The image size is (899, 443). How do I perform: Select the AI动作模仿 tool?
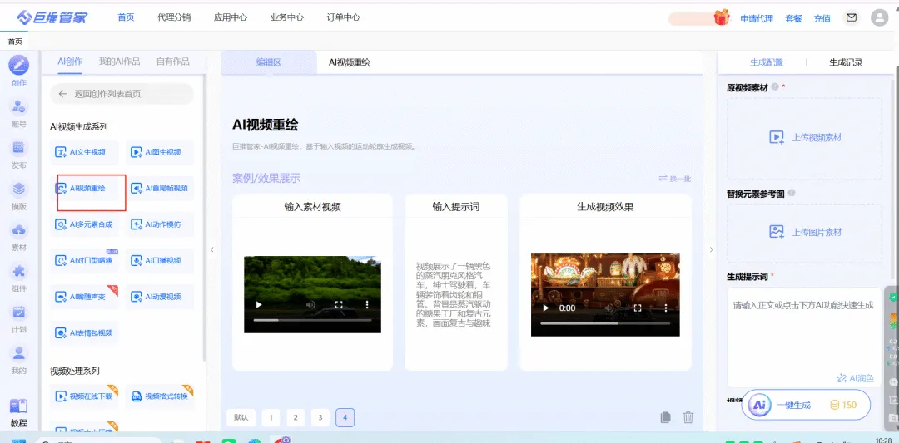pyautogui.click(x=159, y=224)
